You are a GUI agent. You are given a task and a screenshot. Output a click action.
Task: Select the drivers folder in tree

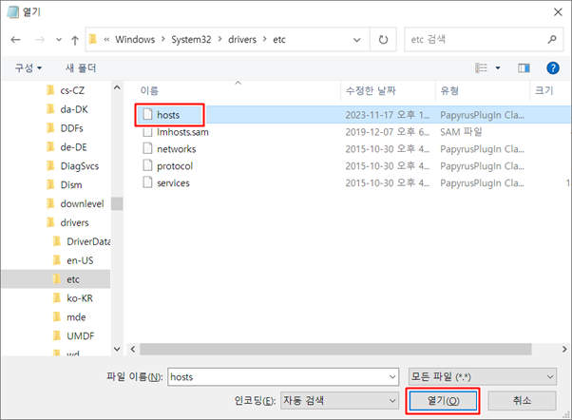click(74, 222)
